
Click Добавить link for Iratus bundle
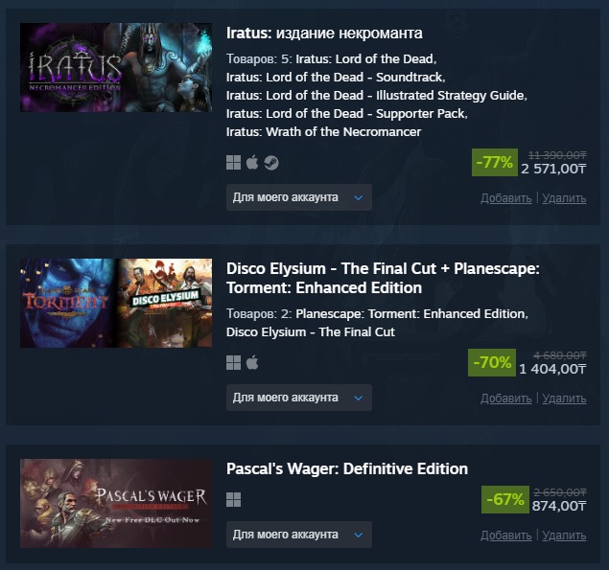point(505,198)
